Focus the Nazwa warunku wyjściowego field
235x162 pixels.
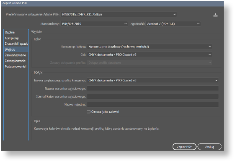tap(153, 88)
